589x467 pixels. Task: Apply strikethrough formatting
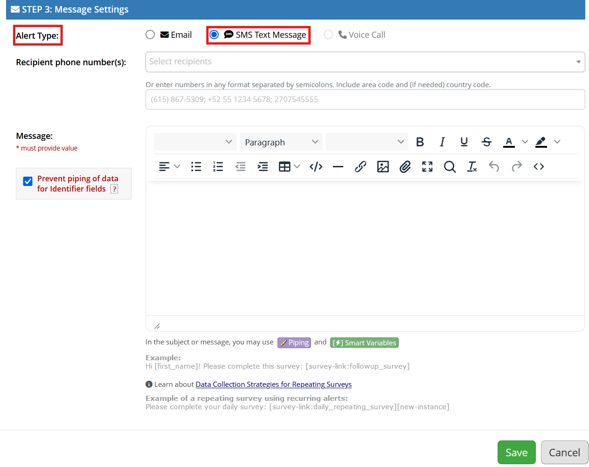pos(486,142)
